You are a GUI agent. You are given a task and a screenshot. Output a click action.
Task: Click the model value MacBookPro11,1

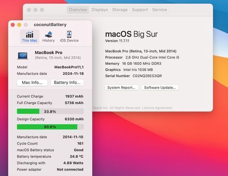69,67
